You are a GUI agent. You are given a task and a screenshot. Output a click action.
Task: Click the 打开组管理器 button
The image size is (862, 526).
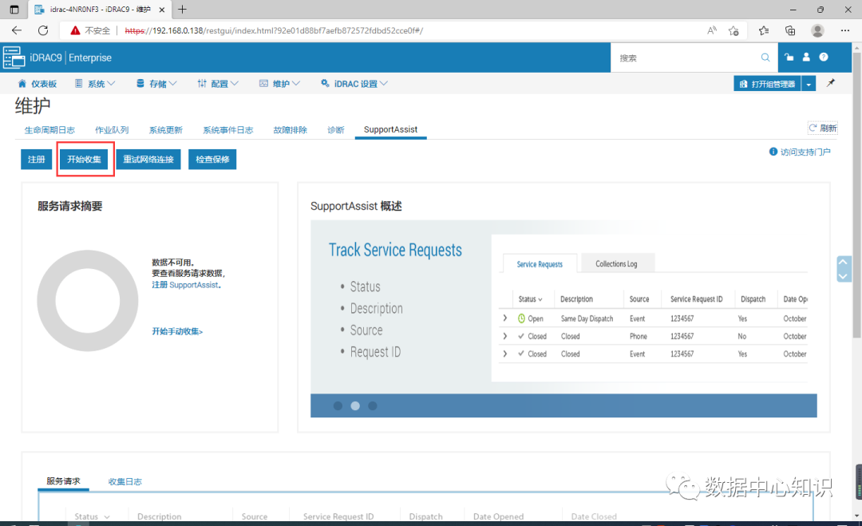coord(768,84)
